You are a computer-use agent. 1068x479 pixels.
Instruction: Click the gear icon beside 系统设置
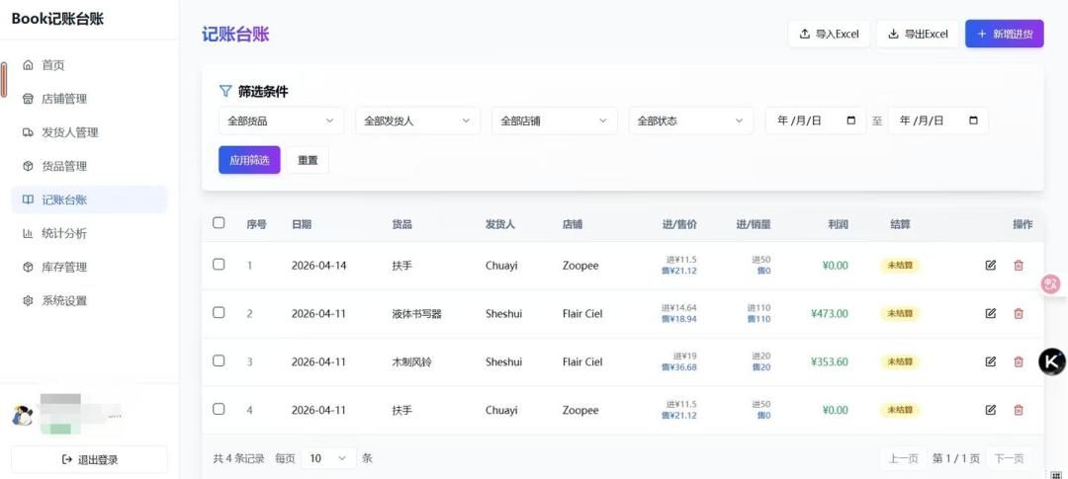point(28,301)
